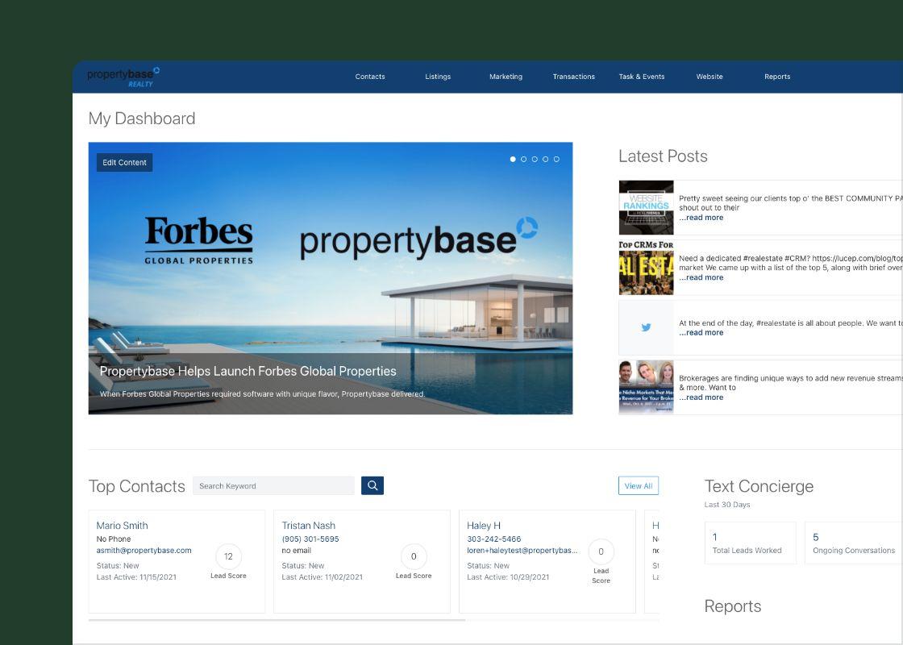Click read more on the Best Community post

701,218
